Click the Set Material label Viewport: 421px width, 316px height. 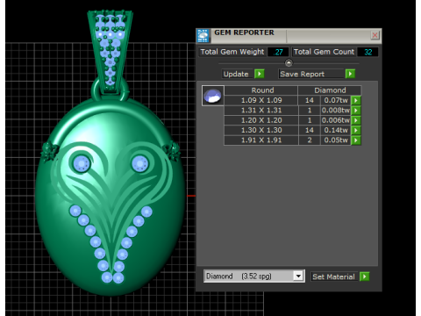(333, 276)
